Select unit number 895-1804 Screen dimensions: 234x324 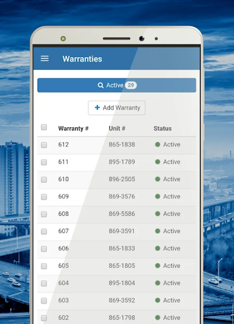tap(122, 283)
